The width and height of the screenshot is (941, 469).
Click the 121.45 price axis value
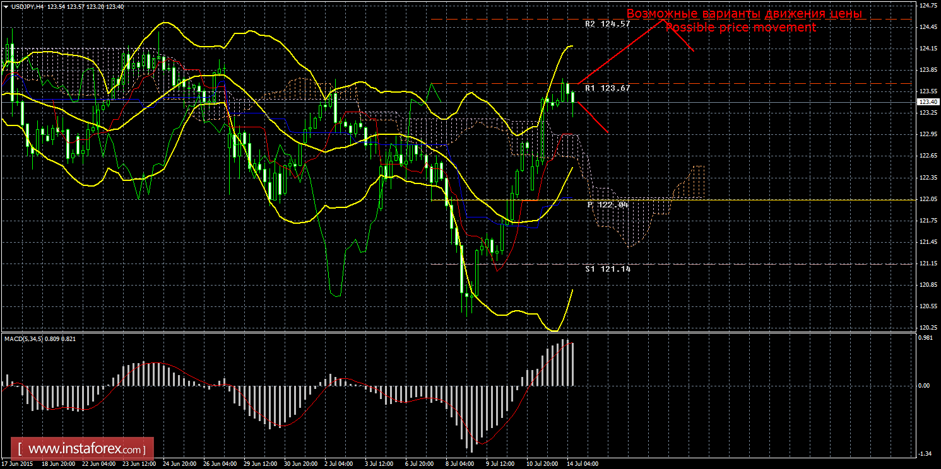click(928, 242)
